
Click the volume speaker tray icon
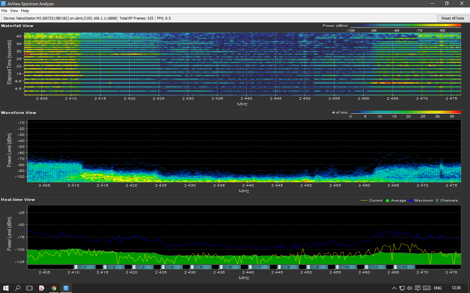pos(410,288)
